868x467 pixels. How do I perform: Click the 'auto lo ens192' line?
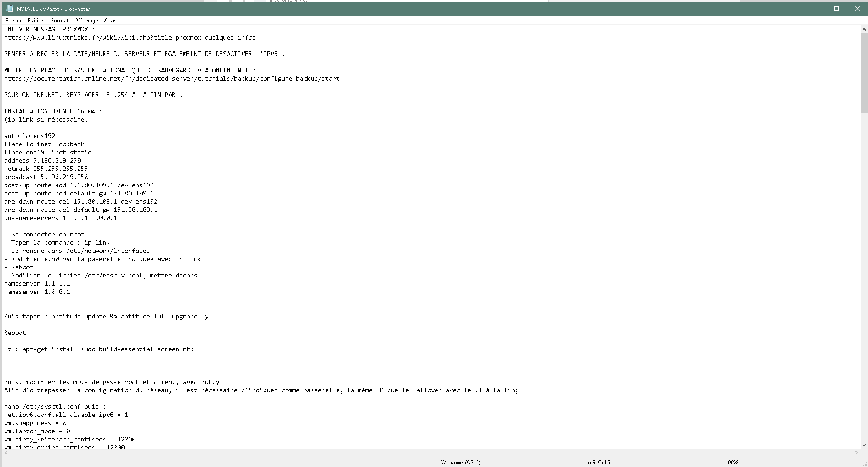tap(30, 136)
